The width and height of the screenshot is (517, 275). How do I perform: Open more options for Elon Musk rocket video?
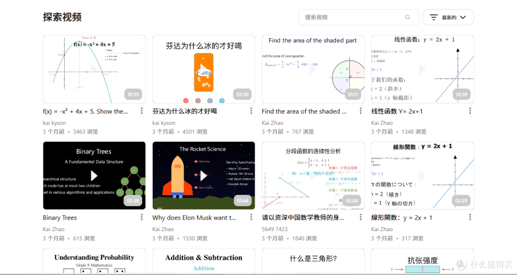coord(251,217)
